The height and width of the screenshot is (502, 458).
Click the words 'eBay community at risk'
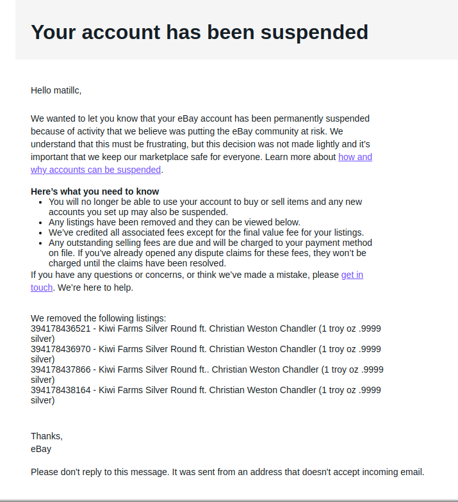(279, 132)
